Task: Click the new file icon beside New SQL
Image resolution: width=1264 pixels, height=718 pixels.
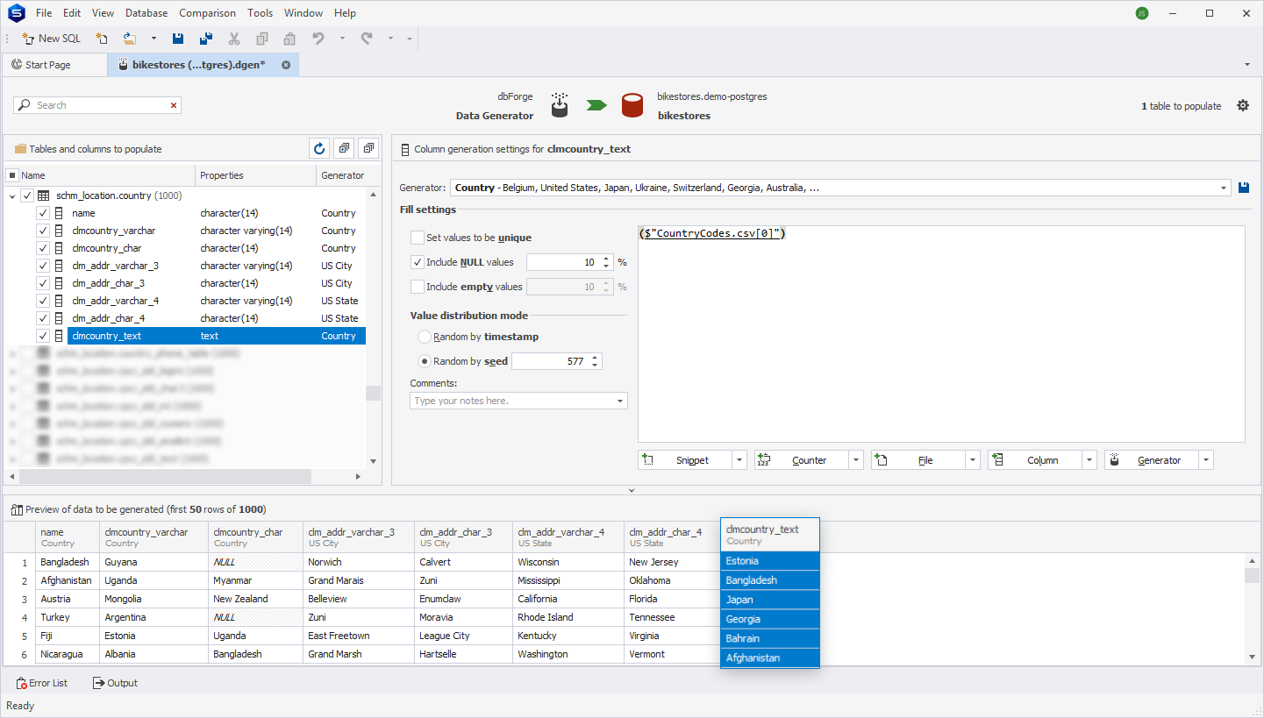Action: pyautogui.click(x=102, y=39)
